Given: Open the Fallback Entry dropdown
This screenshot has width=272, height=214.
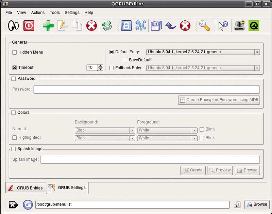Looking at the screenshot, I should tap(203, 68).
